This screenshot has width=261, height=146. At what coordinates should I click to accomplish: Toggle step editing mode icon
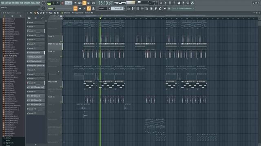click(x=84, y=9)
